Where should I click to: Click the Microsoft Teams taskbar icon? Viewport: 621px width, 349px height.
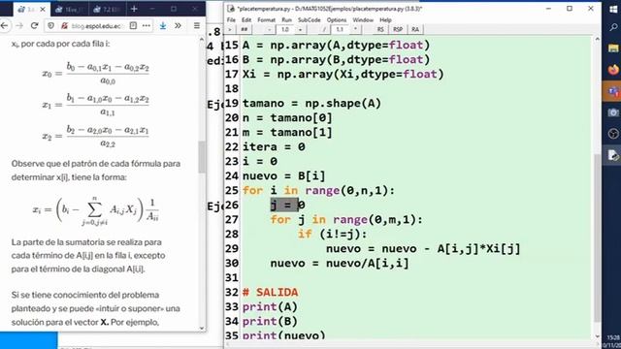coord(613,91)
